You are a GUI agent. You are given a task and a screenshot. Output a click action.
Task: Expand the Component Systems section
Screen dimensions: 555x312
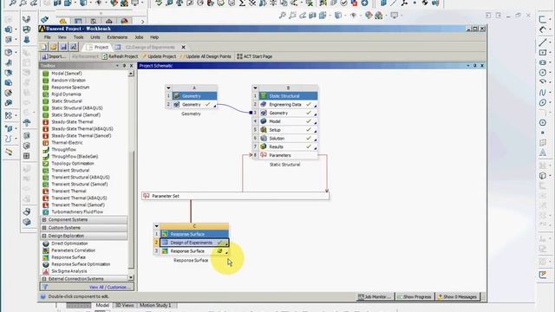pos(44,219)
